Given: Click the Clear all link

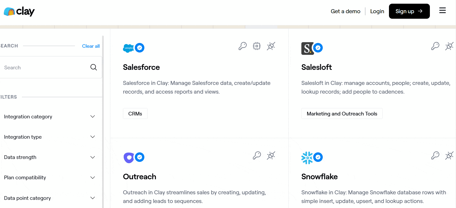Looking at the screenshot, I should 91,46.
